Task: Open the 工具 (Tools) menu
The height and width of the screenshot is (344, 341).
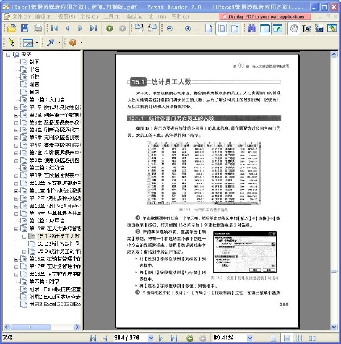Action: [112, 16]
